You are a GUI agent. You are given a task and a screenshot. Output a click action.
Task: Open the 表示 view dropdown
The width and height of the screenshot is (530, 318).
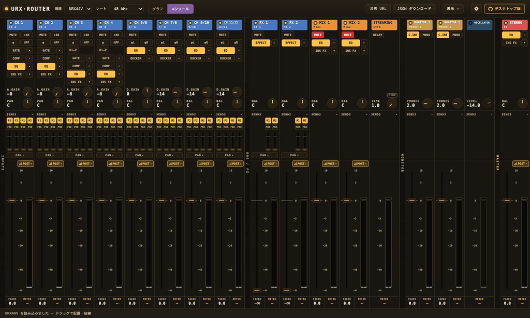tap(453, 9)
